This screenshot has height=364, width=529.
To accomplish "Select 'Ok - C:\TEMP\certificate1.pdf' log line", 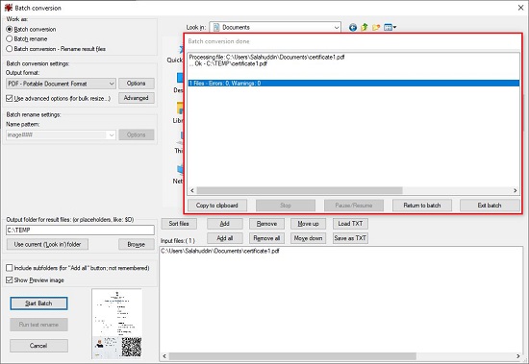I will click(x=228, y=63).
